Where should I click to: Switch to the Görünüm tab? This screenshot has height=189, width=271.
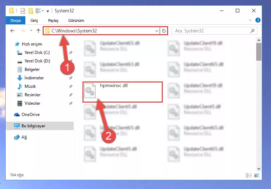(x=76, y=20)
